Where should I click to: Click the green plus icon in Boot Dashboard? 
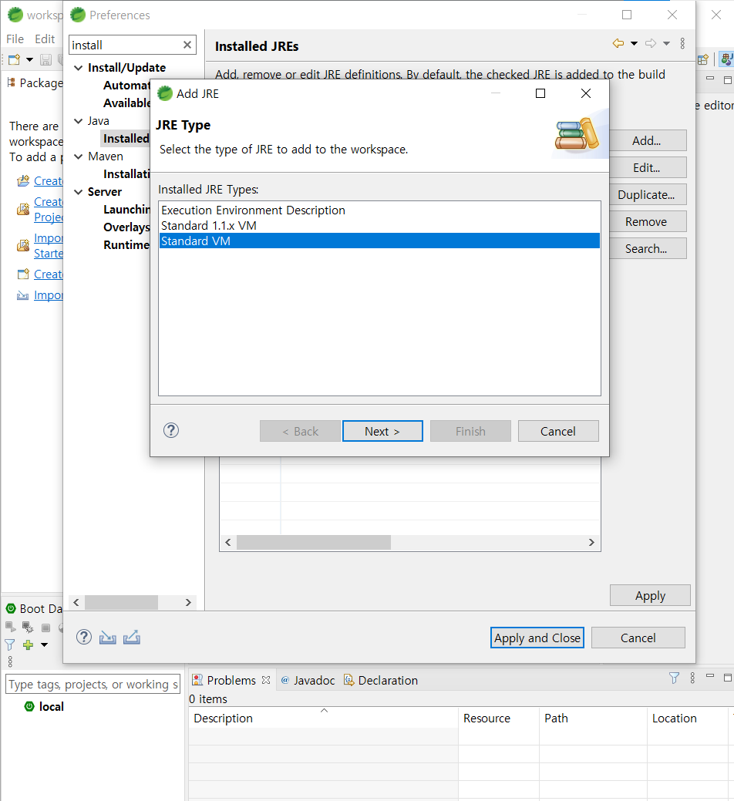coord(28,645)
